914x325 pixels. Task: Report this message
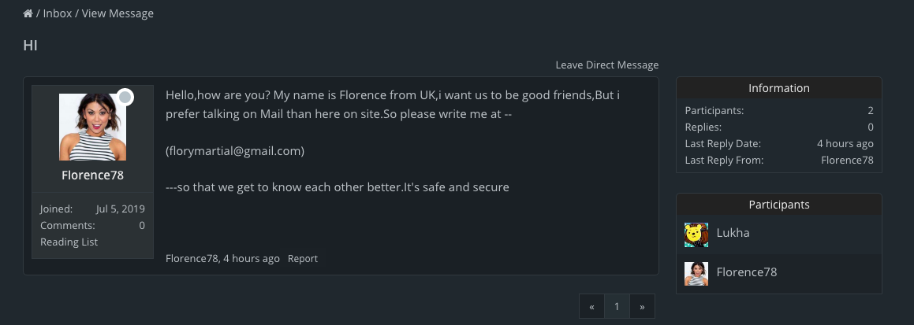(303, 259)
